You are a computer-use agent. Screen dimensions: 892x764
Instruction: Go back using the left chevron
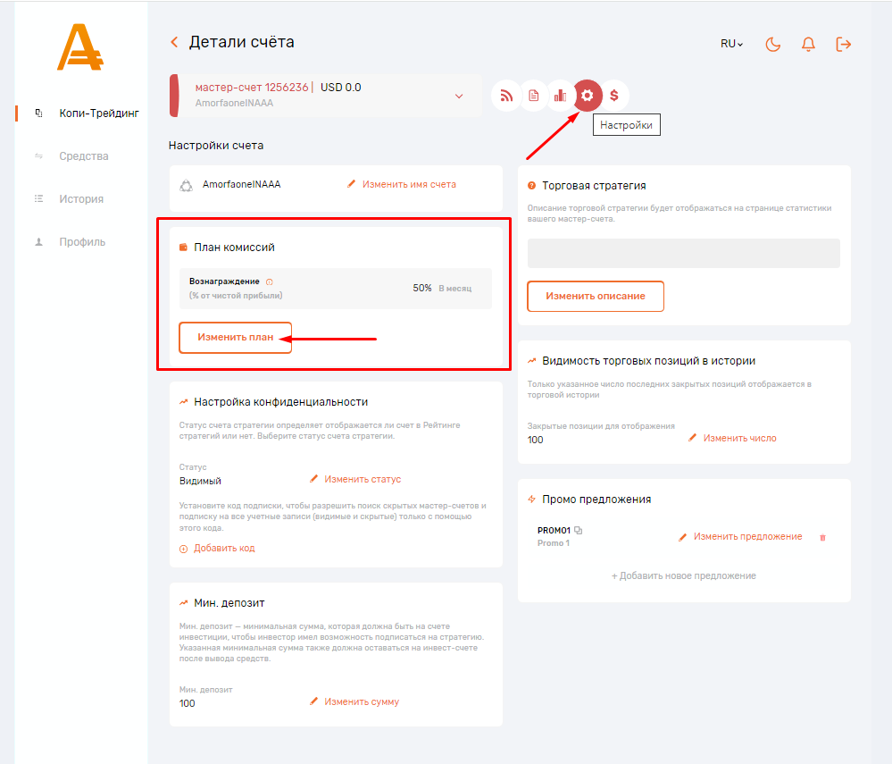click(x=174, y=42)
